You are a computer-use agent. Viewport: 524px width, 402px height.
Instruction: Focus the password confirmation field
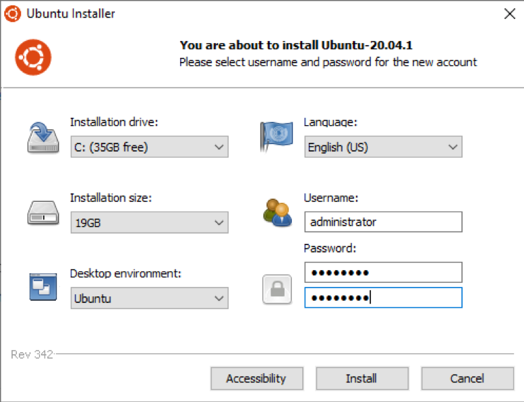[x=383, y=298]
